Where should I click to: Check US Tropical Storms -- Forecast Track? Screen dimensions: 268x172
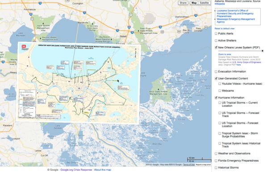click(x=220, y=113)
